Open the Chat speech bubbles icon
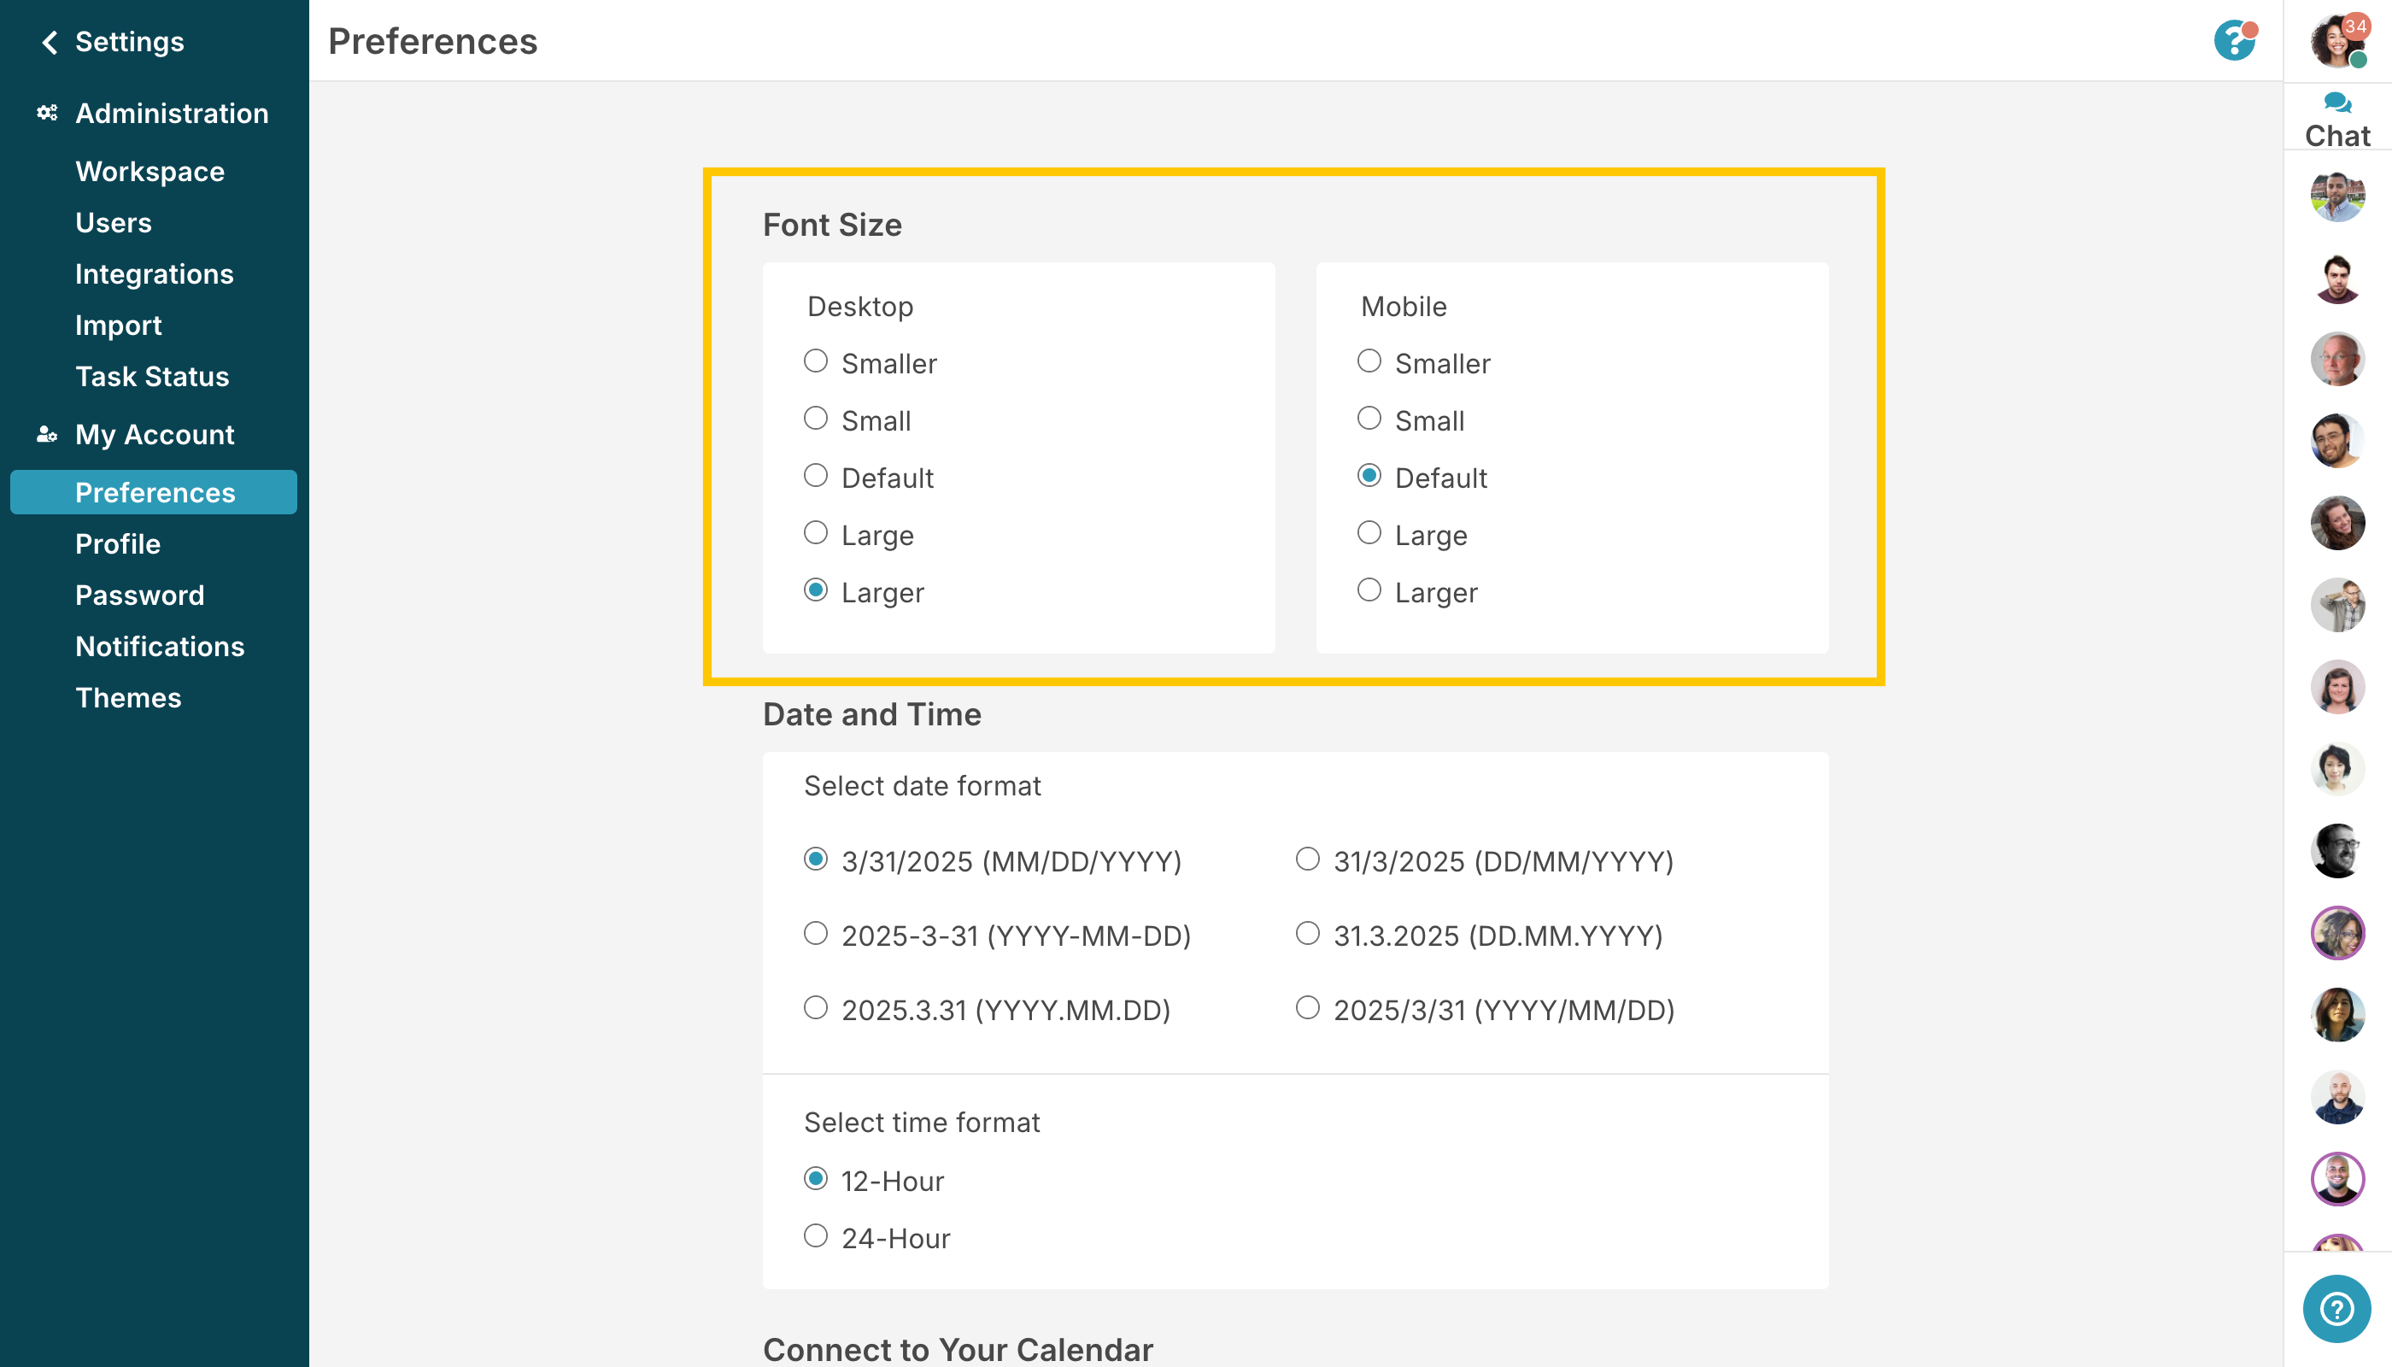The image size is (2392, 1367). pos(2336,103)
